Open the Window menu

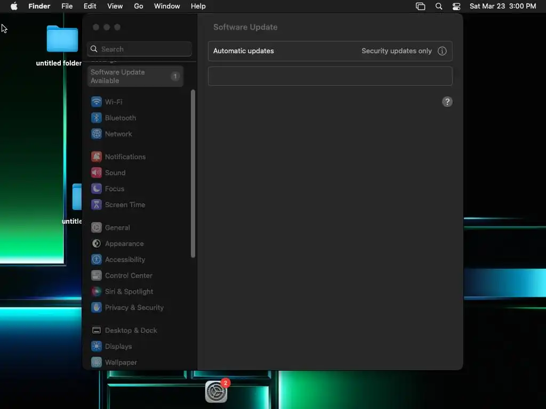coord(167,6)
